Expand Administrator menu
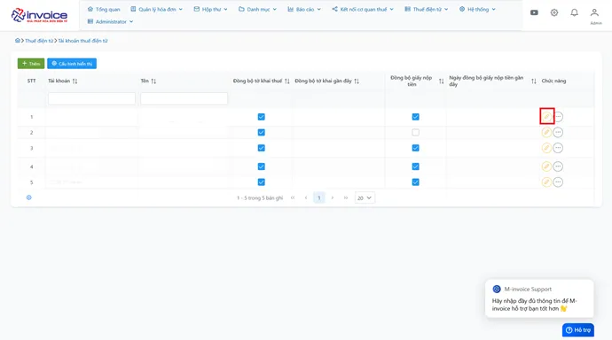 [x=110, y=21]
